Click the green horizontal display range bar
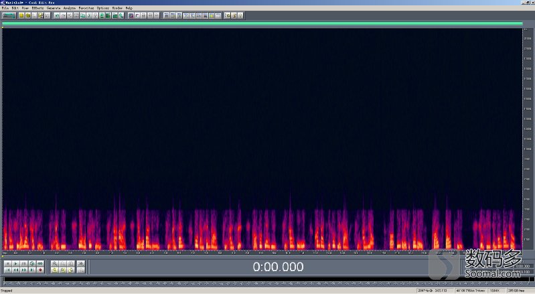535x294 pixels. pyautogui.click(x=262, y=23)
